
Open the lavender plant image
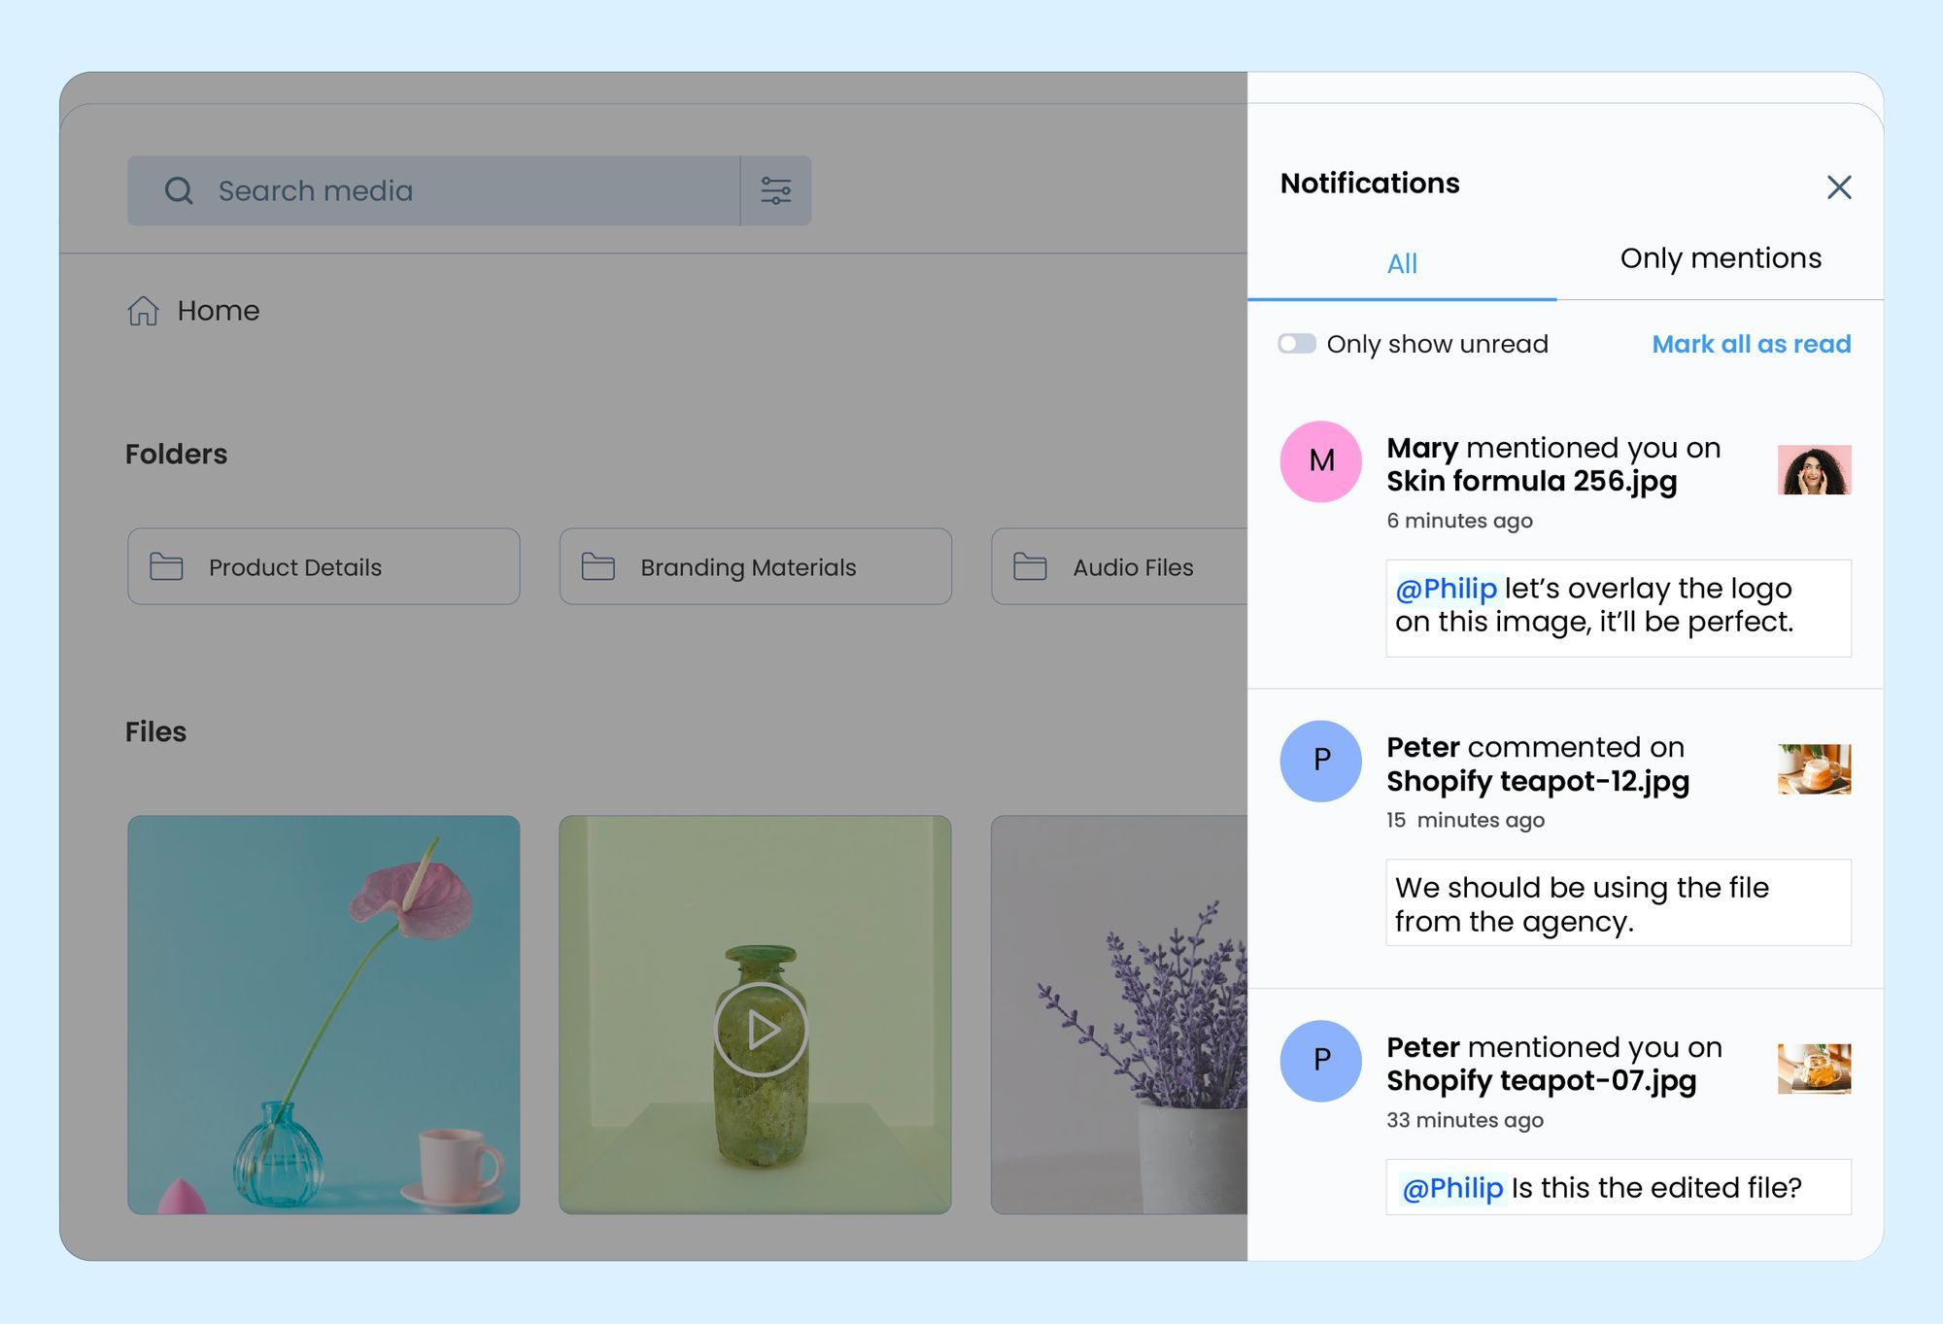click(1119, 1014)
